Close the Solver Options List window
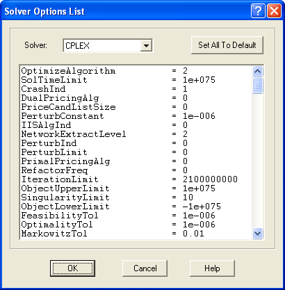 click(274, 11)
